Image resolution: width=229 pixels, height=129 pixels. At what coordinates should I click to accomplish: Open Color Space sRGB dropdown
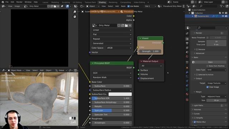click(119, 48)
